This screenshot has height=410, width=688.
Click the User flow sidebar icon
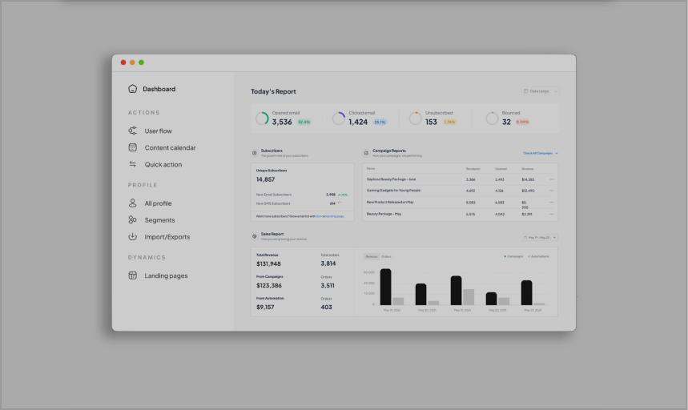pos(133,131)
